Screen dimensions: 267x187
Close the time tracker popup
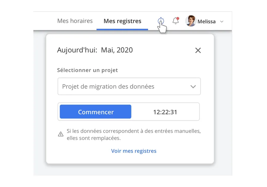coord(198,51)
